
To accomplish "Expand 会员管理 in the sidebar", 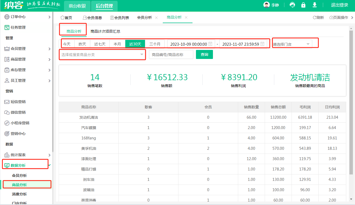I will tap(27, 49).
